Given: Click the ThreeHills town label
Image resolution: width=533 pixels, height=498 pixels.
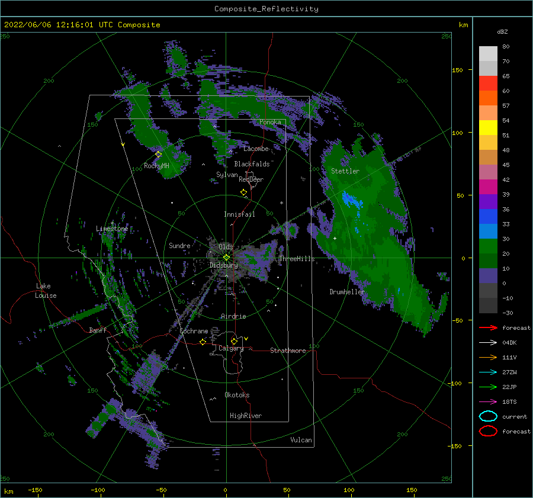Looking at the screenshot, I should [x=297, y=259].
